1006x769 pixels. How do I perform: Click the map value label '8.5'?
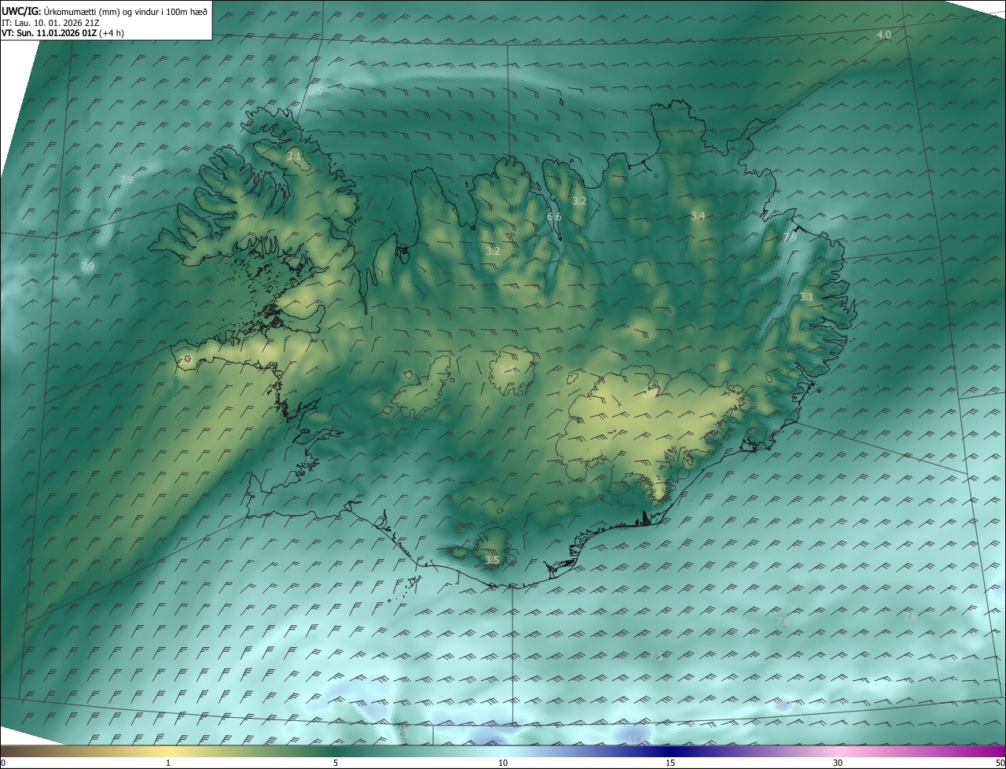click(315, 91)
